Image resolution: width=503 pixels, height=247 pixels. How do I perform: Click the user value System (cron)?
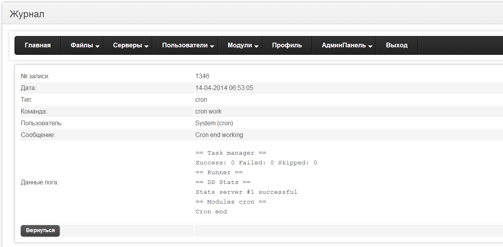tap(214, 123)
